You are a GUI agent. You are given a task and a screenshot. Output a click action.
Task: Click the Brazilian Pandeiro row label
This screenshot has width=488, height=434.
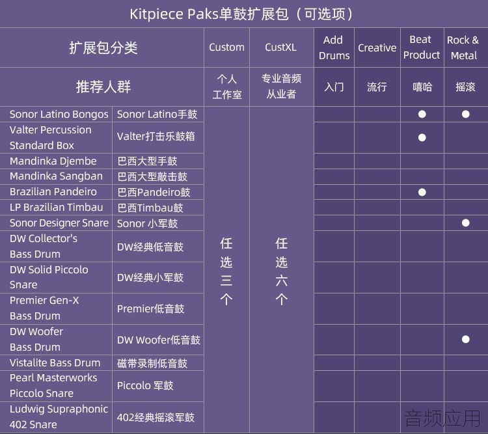53,192
